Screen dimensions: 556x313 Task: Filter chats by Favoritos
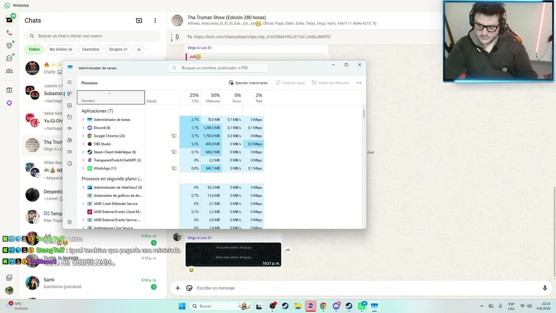(x=91, y=50)
